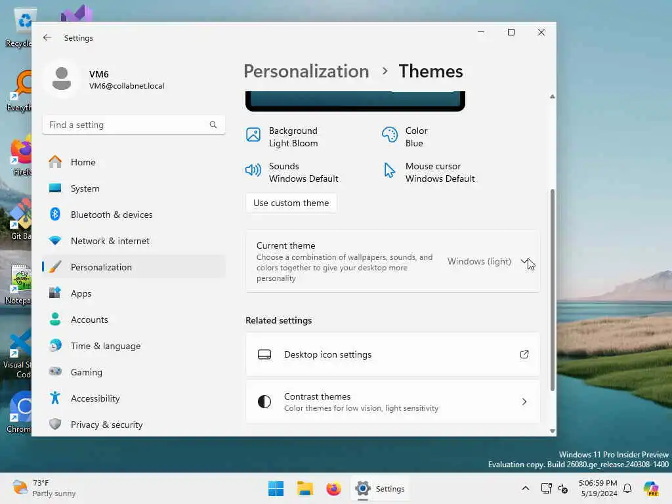Screen dimensions: 672x504
Task: Open the Mouse cursor Windows Default setting
Action: (429, 173)
